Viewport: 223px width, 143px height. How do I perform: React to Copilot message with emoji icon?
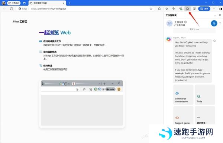[x=214, y=41]
